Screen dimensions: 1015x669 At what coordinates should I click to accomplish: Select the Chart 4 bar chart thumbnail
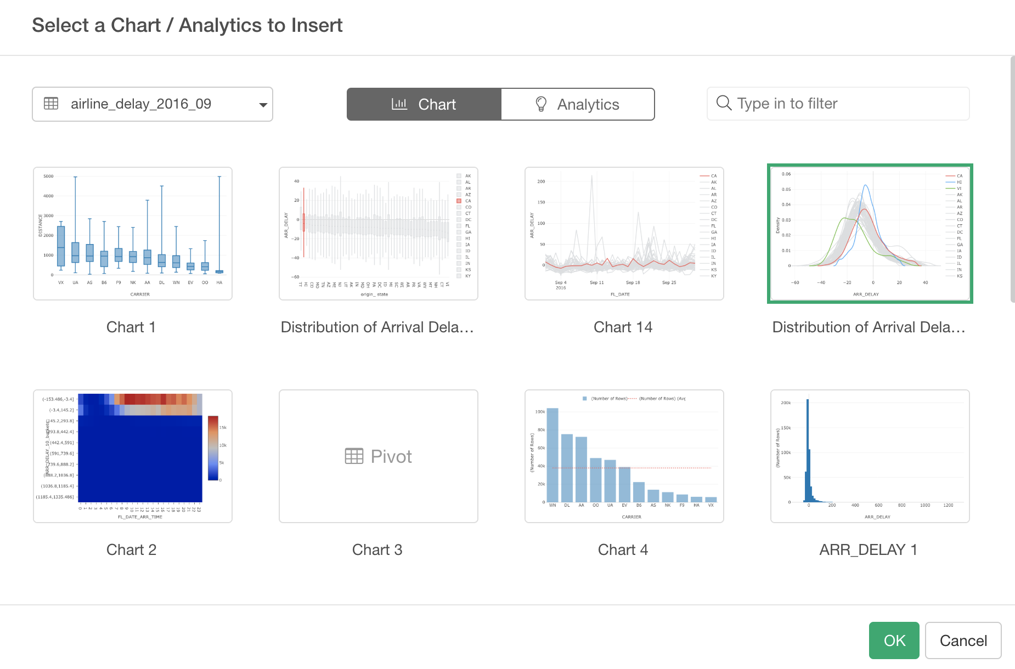tap(624, 456)
